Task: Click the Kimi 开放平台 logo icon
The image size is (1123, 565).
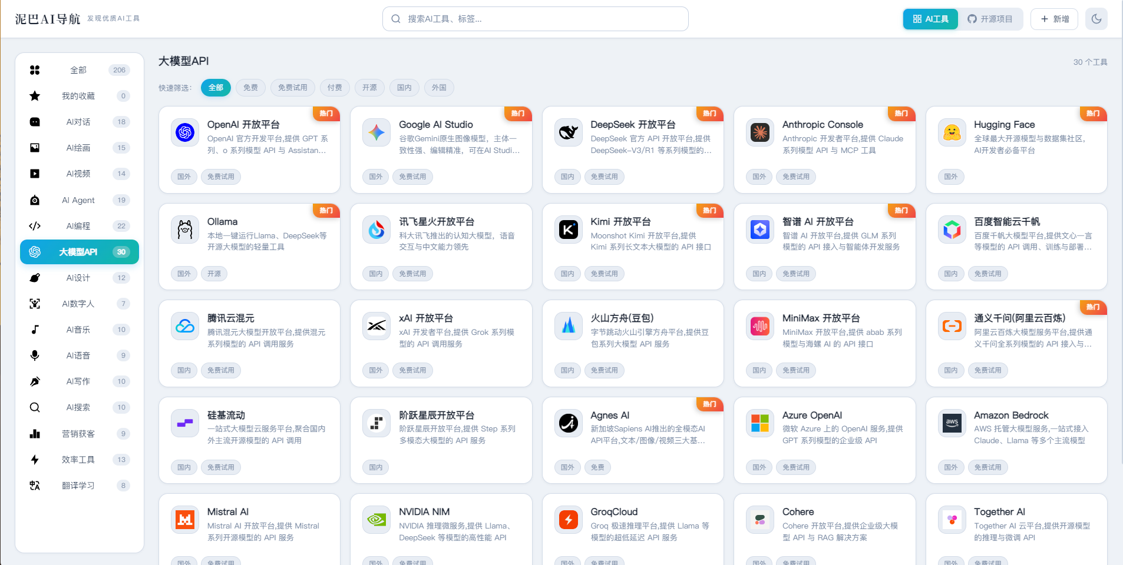Action: pos(569,230)
